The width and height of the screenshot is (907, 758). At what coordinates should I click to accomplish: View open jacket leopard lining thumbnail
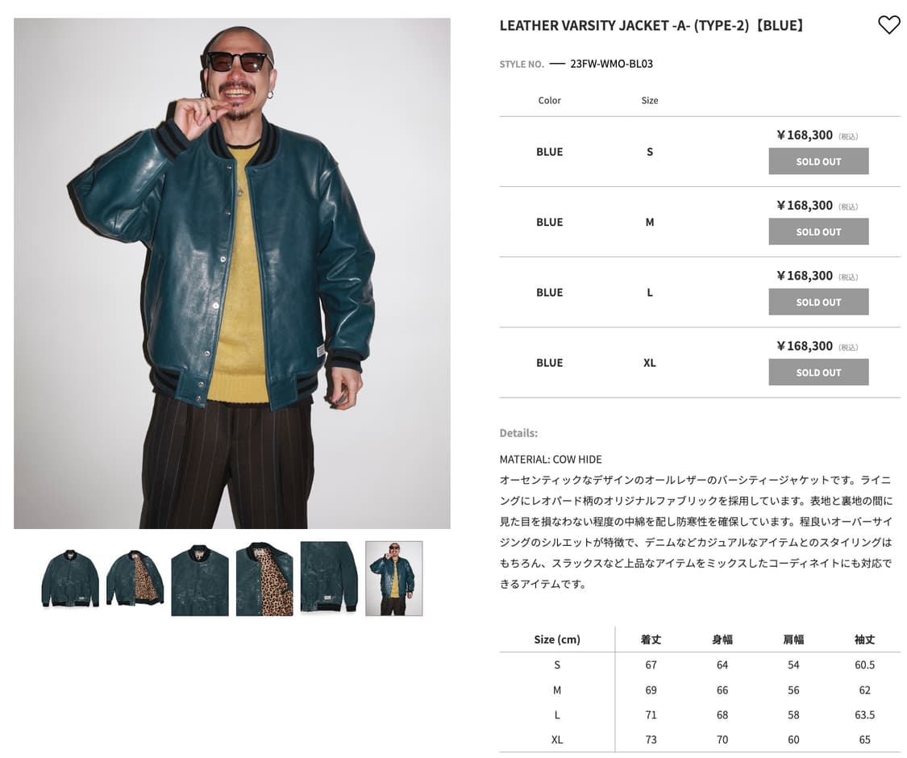tap(135, 579)
